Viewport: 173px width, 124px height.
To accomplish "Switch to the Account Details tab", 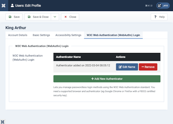I will (18, 35).
